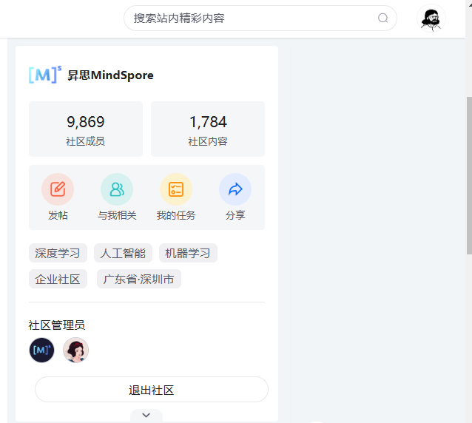This screenshot has height=423, width=472.
Task: Open 我的任务 my tasks icon
Action: (x=176, y=189)
